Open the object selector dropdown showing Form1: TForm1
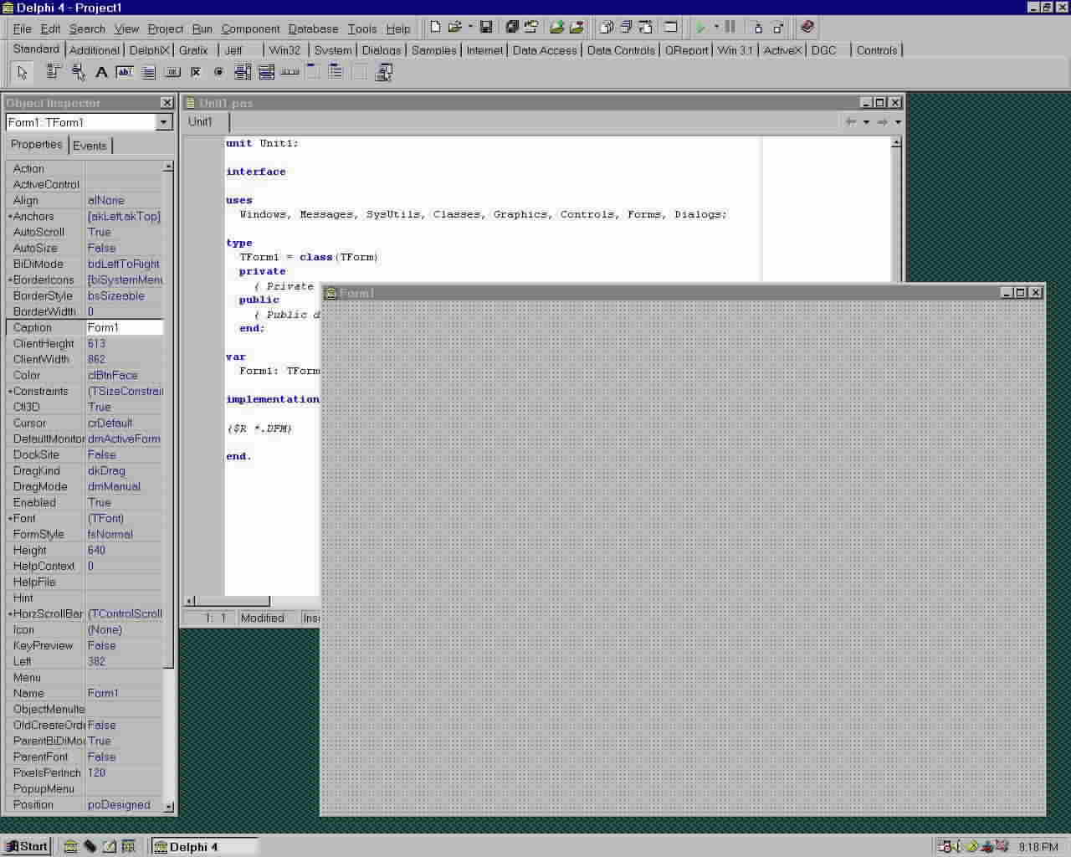 click(x=164, y=122)
